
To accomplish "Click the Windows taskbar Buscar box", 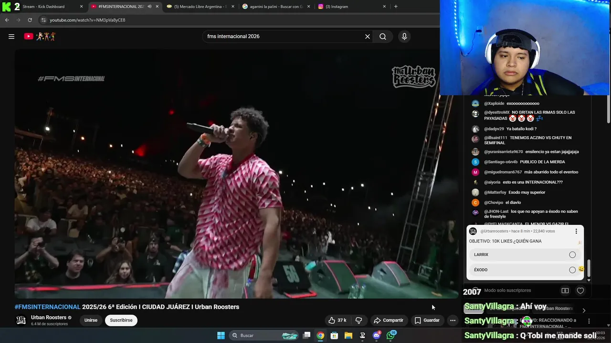I will pos(264,335).
